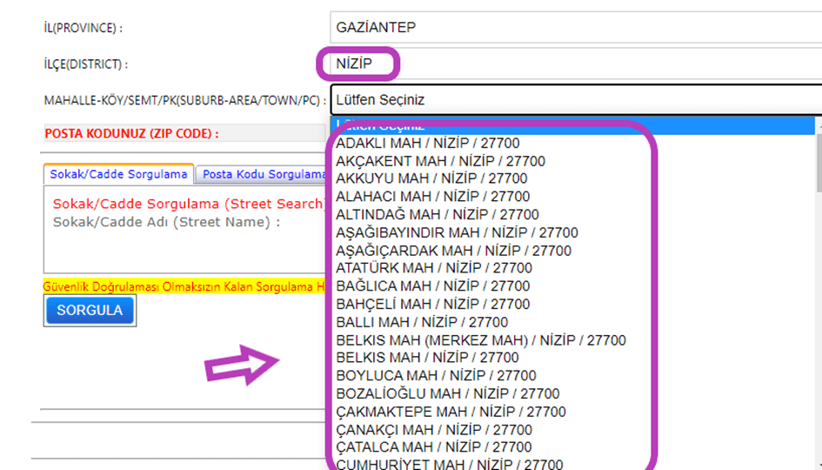822x470 pixels.
Task: Choose ATATÜRK MAH / NİZİP entry
Action: point(433,268)
